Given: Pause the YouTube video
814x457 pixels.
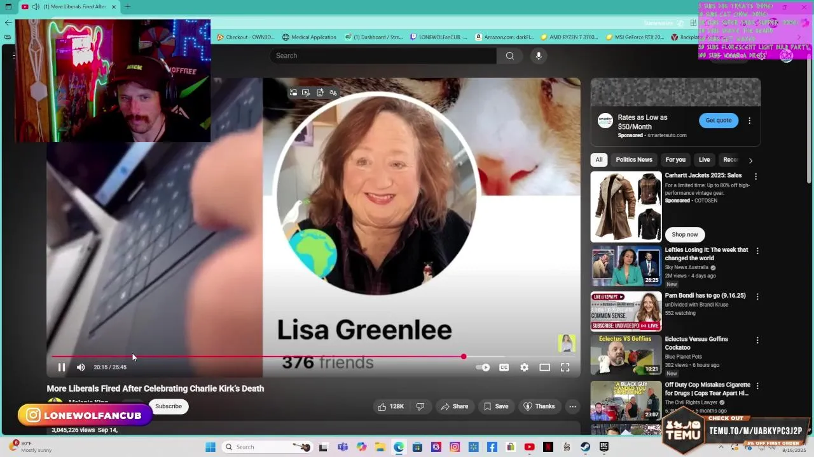Looking at the screenshot, I should point(62,367).
